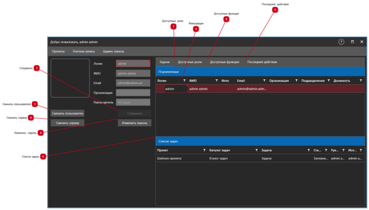Filter the ФИО column
Viewport: 369px width, 210px height.
216,80
